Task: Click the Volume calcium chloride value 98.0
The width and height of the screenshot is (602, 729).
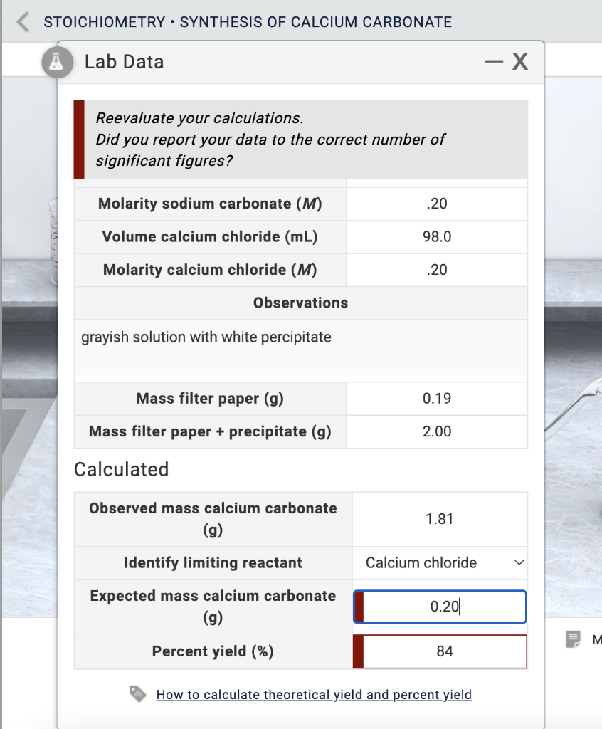Action: (x=436, y=236)
